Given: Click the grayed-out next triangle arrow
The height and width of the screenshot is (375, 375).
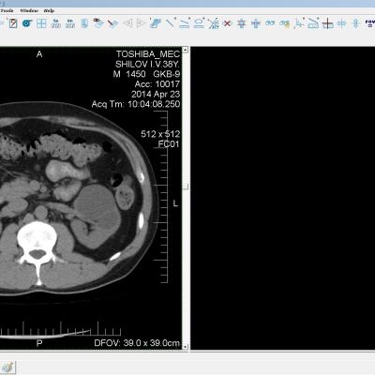Looking at the screenshot, I should [142, 23].
